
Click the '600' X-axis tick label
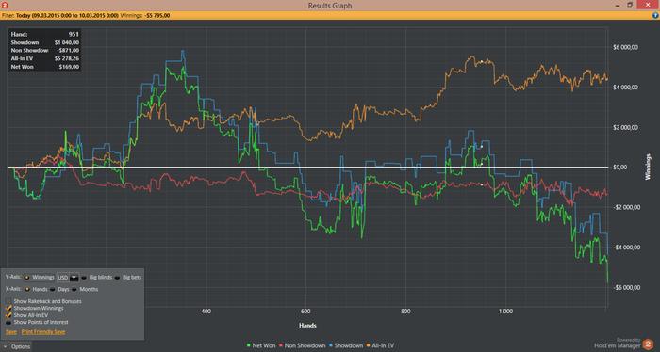pos(305,312)
